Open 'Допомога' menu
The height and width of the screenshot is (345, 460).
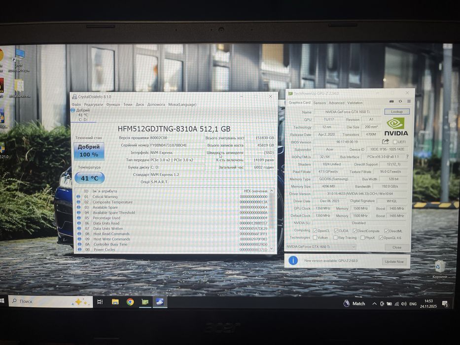[156, 104]
